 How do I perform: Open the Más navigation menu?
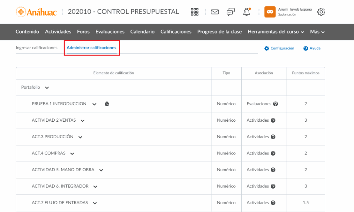(x=317, y=32)
